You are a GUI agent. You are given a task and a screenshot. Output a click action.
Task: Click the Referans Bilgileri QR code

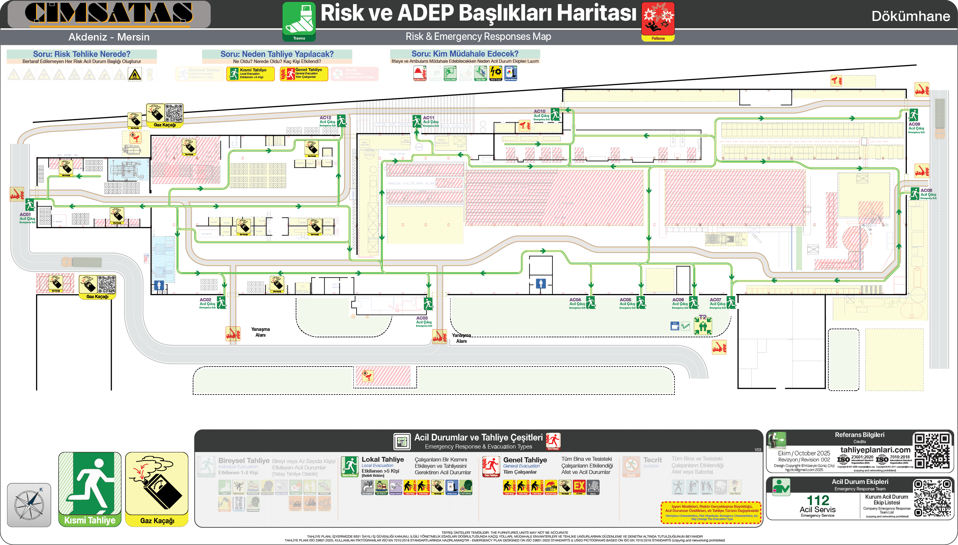point(932,451)
